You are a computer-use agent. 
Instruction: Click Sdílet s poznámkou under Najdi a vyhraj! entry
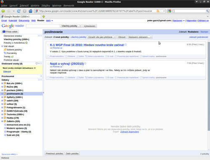(94, 77)
